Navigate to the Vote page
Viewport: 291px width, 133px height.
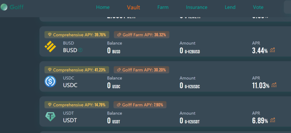click(x=258, y=7)
